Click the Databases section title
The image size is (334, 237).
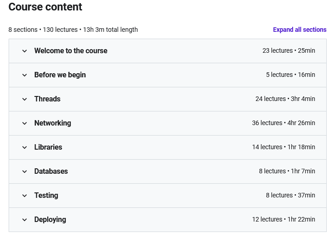point(51,171)
